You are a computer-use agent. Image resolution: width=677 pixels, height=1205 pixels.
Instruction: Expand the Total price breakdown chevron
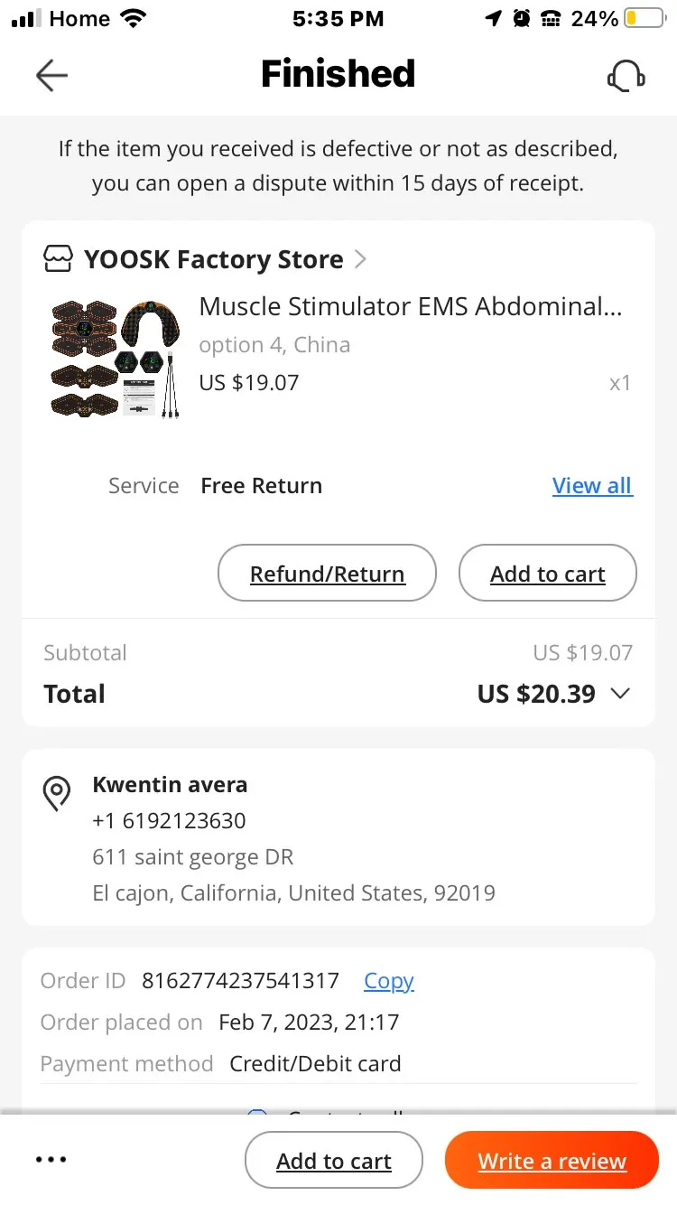tap(620, 694)
